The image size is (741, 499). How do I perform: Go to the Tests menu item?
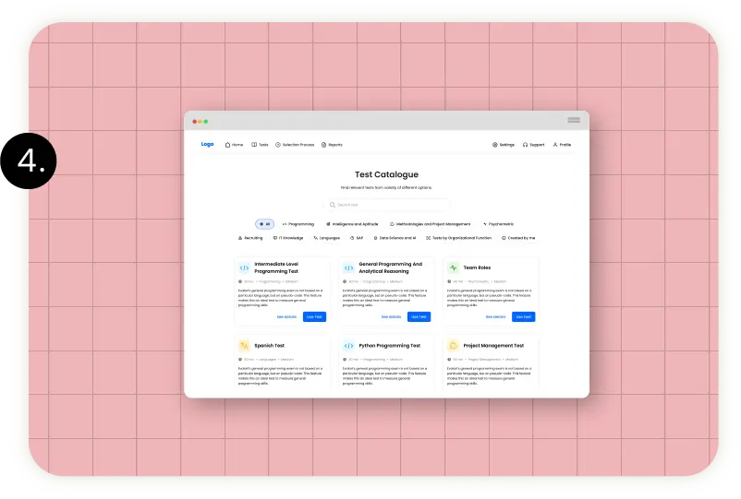[x=261, y=145]
